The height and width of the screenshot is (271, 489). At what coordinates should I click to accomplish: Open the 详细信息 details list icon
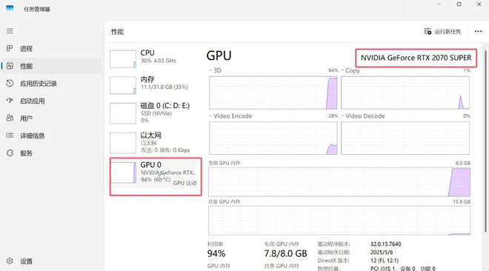coord(10,135)
